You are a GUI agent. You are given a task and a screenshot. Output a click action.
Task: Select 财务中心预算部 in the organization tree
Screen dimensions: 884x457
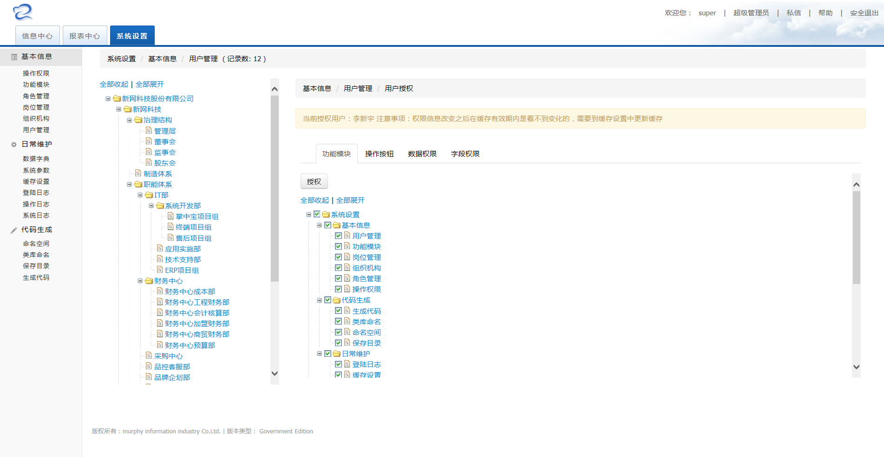point(190,345)
